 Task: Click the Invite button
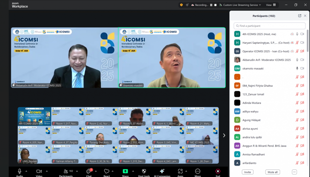pos(248,172)
